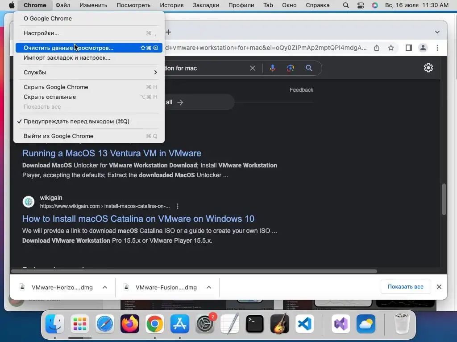Open 'Running a MacOS 13 Ventura VM' link
The image size is (457, 342).
point(112,153)
